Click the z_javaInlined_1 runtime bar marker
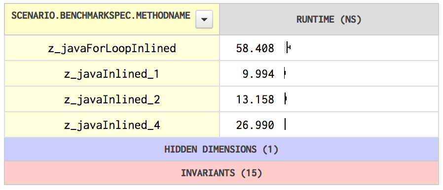 click(285, 74)
